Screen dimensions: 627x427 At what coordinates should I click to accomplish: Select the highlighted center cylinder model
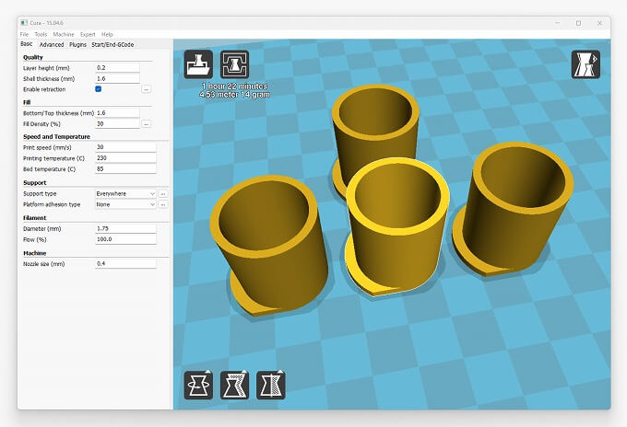pyautogui.click(x=396, y=248)
